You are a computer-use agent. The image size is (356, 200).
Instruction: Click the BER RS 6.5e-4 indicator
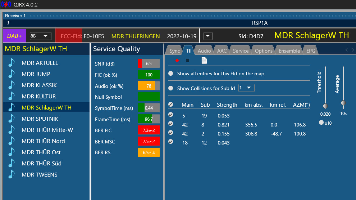(149, 152)
